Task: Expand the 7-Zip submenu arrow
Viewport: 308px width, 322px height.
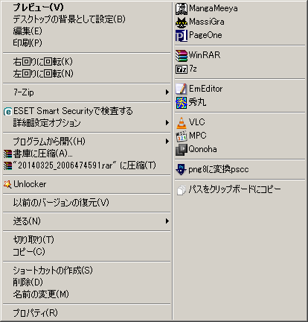Action: [167, 92]
